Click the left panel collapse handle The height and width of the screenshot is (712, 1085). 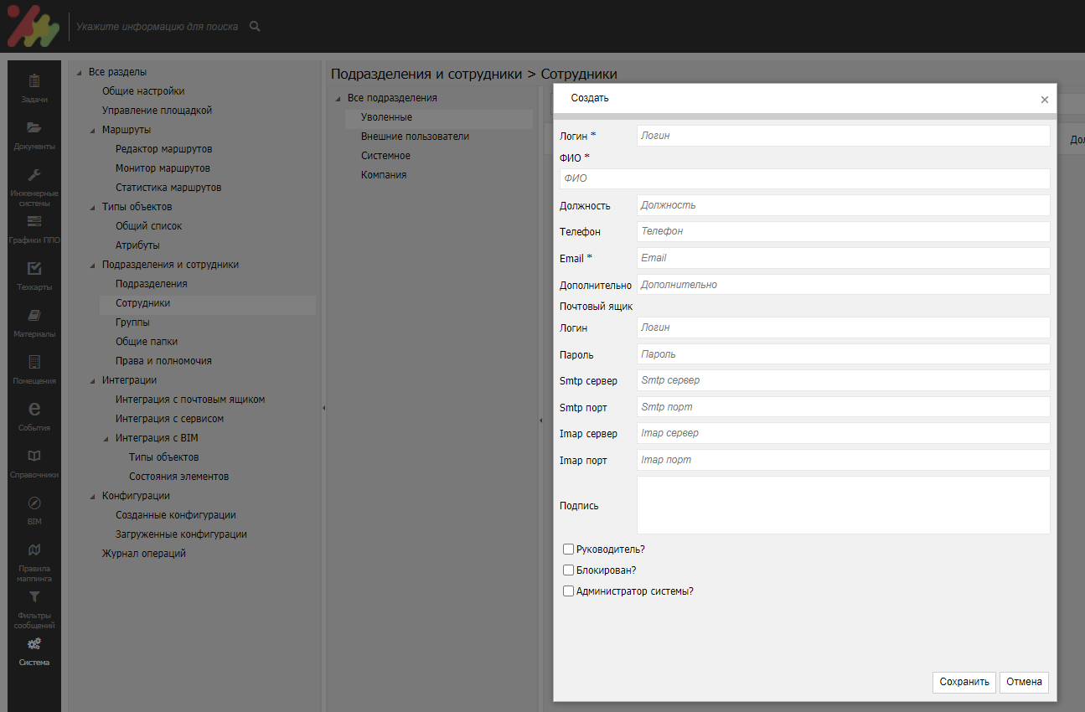tap(323, 408)
